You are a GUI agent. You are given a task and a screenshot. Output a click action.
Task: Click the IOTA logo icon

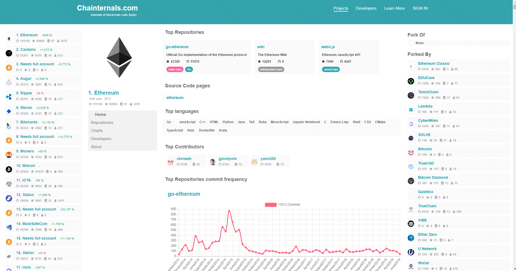tap(9, 184)
